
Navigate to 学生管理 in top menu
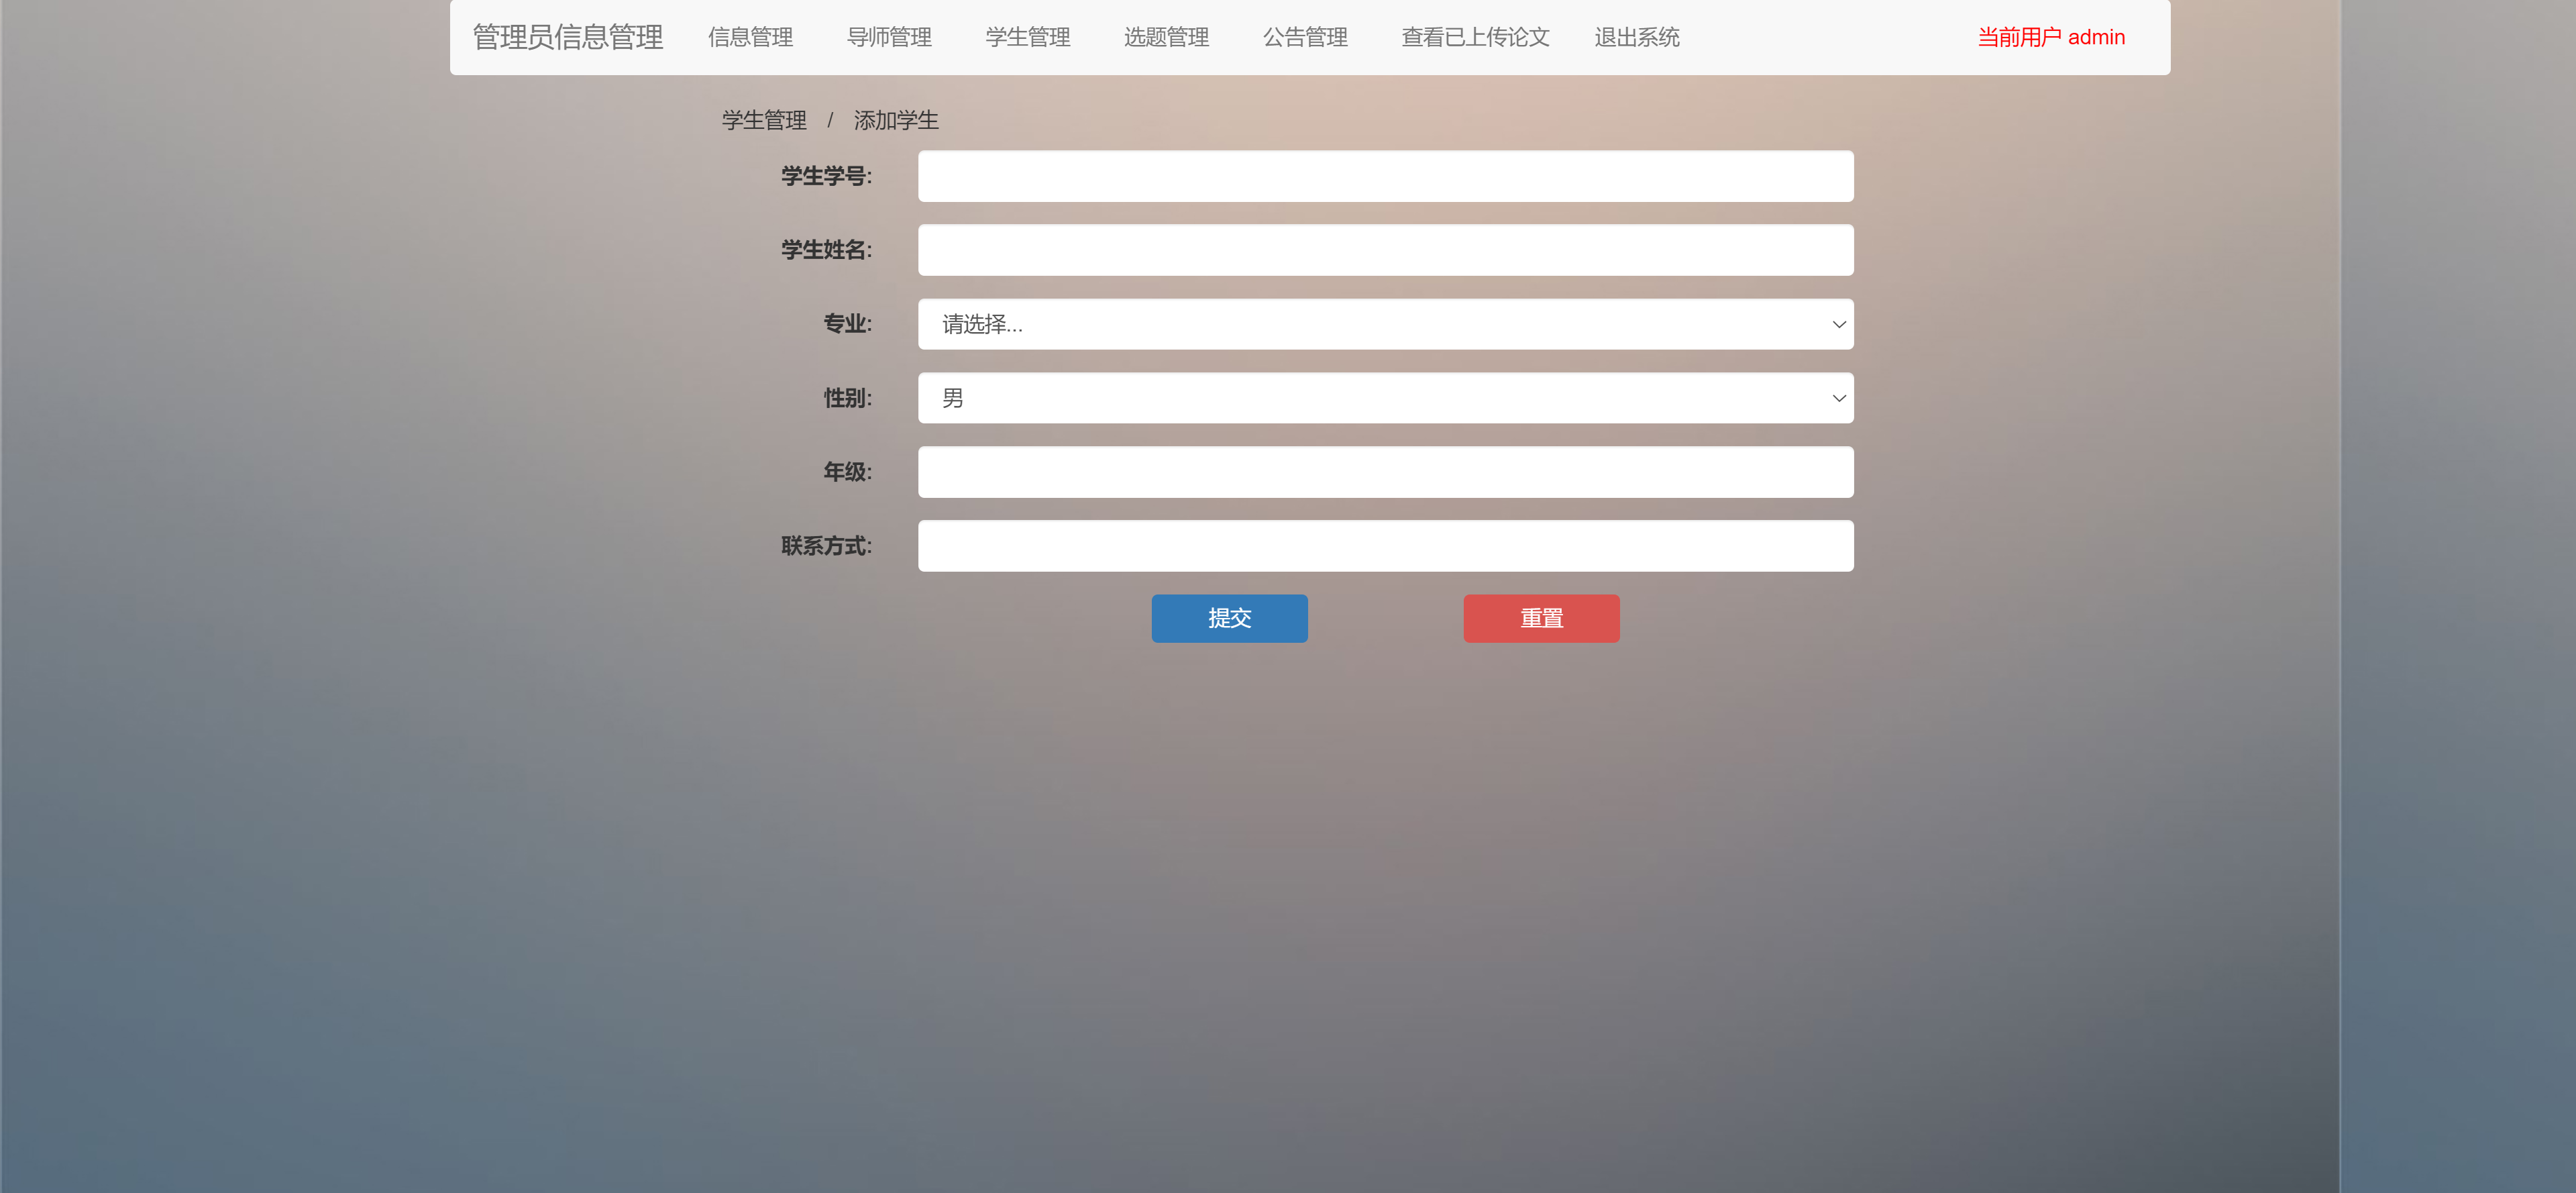[x=1027, y=37]
